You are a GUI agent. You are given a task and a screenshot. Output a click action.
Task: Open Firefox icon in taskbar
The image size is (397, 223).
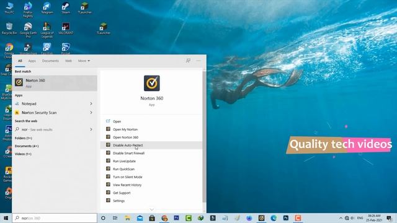pos(249,218)
